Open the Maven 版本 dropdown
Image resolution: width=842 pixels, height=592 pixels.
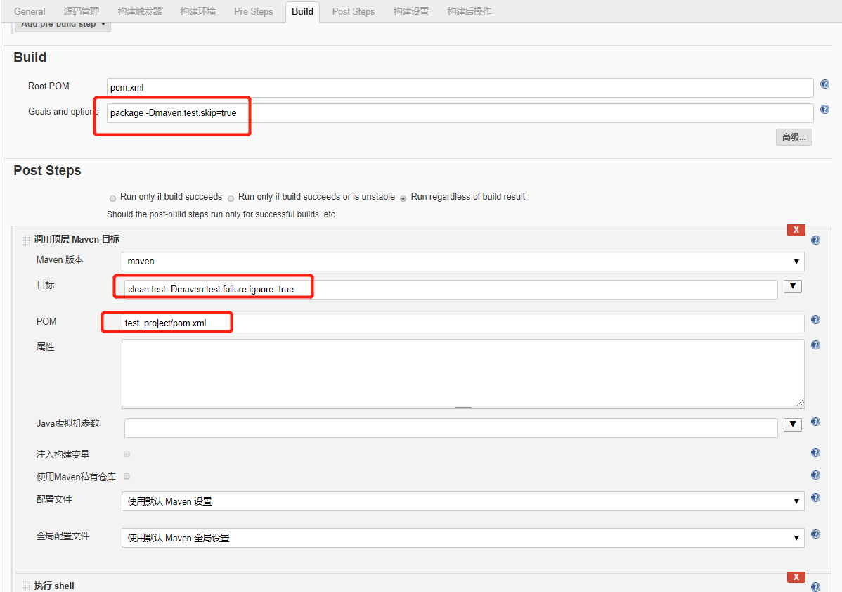[x=796, y=261]
